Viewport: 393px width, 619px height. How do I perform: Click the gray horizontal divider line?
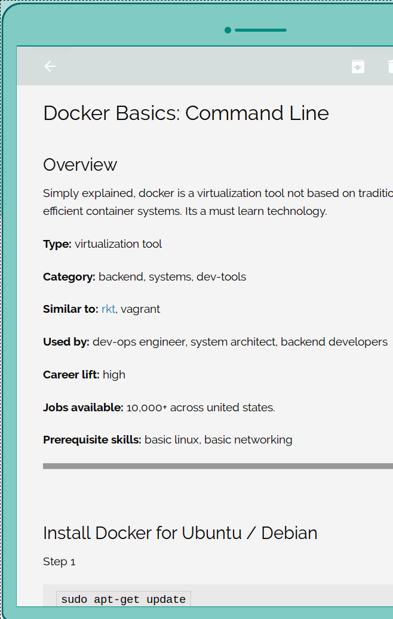click(218, 466)
